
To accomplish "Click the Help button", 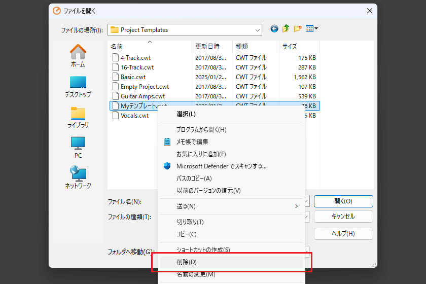I will (343, 234).
